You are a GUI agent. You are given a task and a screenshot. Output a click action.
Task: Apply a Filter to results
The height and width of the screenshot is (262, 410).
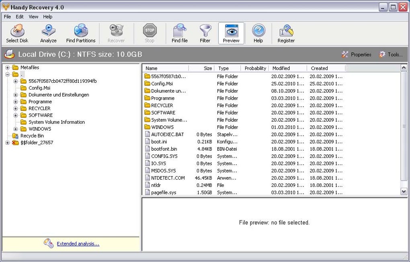tap(205, 33)
